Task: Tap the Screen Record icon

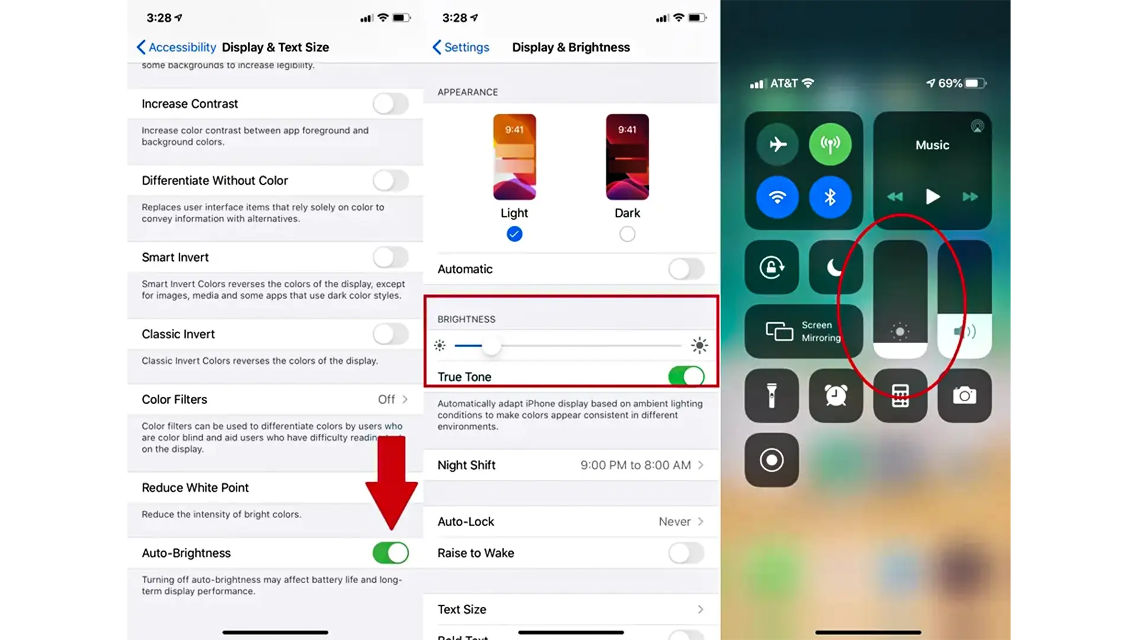Action: coord(772,459)
